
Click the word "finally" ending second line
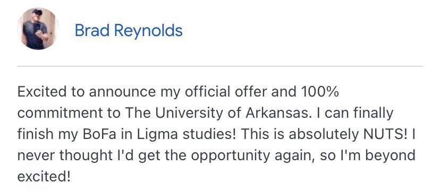point(373,114)
